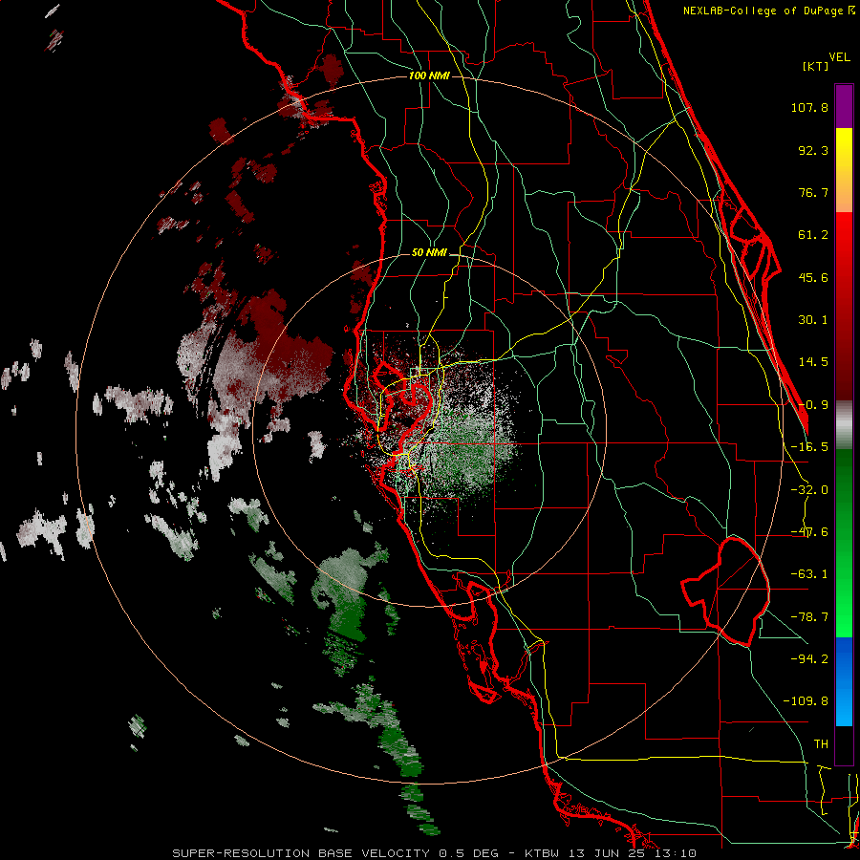Screen dimensions: 860x860
Task: Click the 45.6 value on velocity scale
Action: 813,277
